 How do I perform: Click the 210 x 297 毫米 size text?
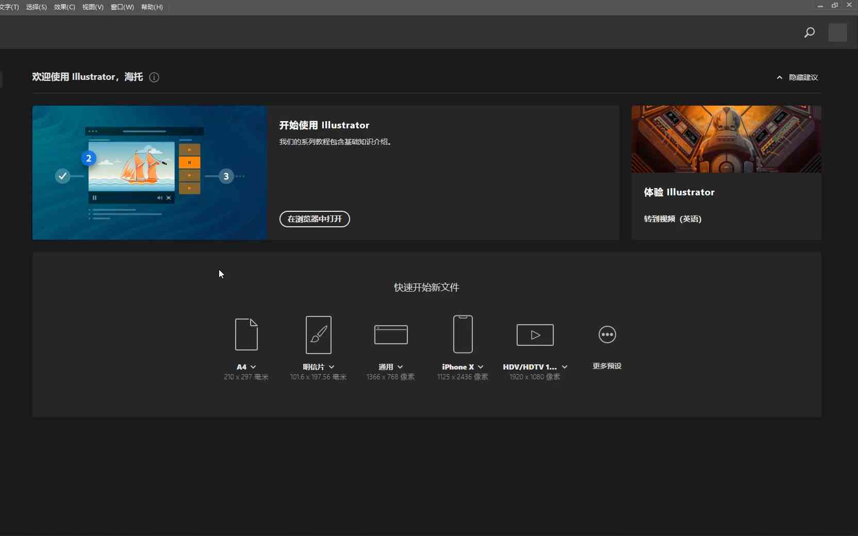pyautogui.click(x=246, y=377)
